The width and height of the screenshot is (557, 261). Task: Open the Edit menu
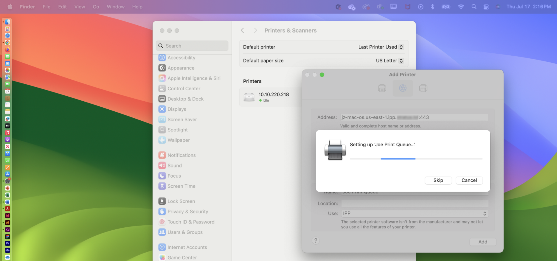pos(62,7)
